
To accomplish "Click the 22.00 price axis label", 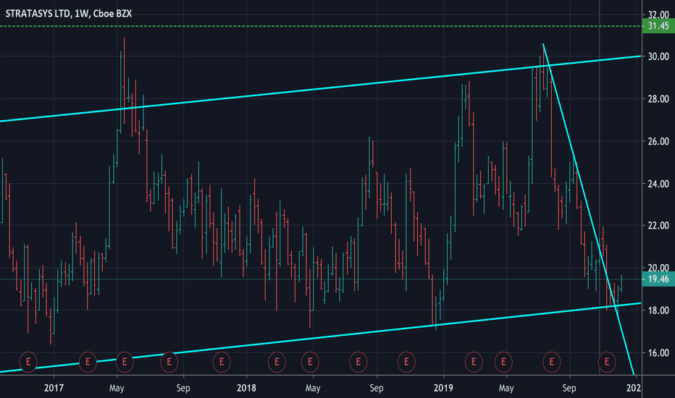I will coord(658,226).
